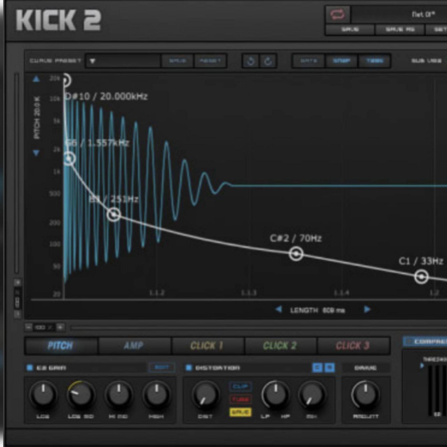Click Save next to Curve Preset dropdown
Image resolution: width=447 pixels, height=447 pixels.
[x=178, y=61]
